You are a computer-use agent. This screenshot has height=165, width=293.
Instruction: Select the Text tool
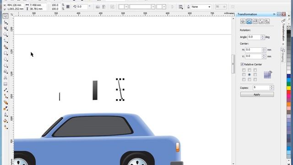tap(5, 78)
